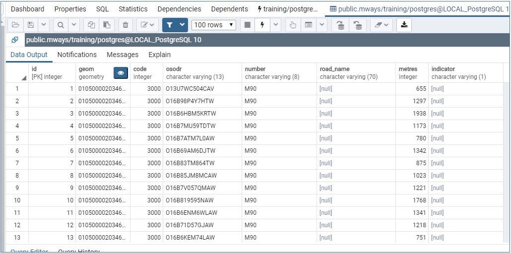
Task: Toggle the geometry viewer eye button
Action: point(121,73)
